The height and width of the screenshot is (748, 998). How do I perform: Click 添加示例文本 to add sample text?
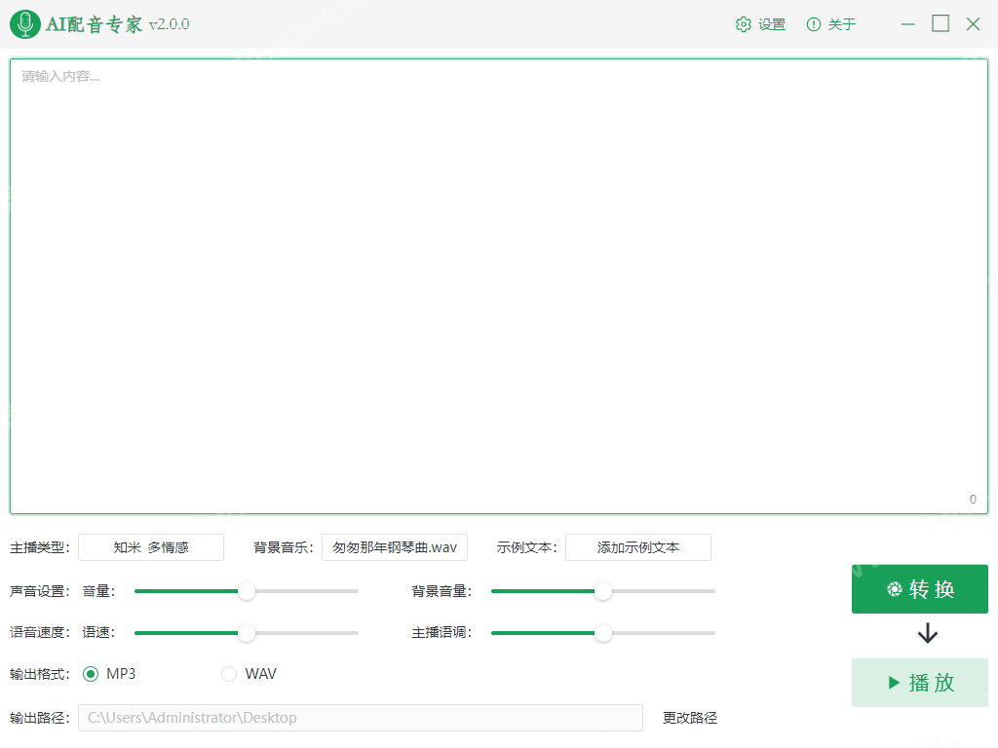point(638,547)
